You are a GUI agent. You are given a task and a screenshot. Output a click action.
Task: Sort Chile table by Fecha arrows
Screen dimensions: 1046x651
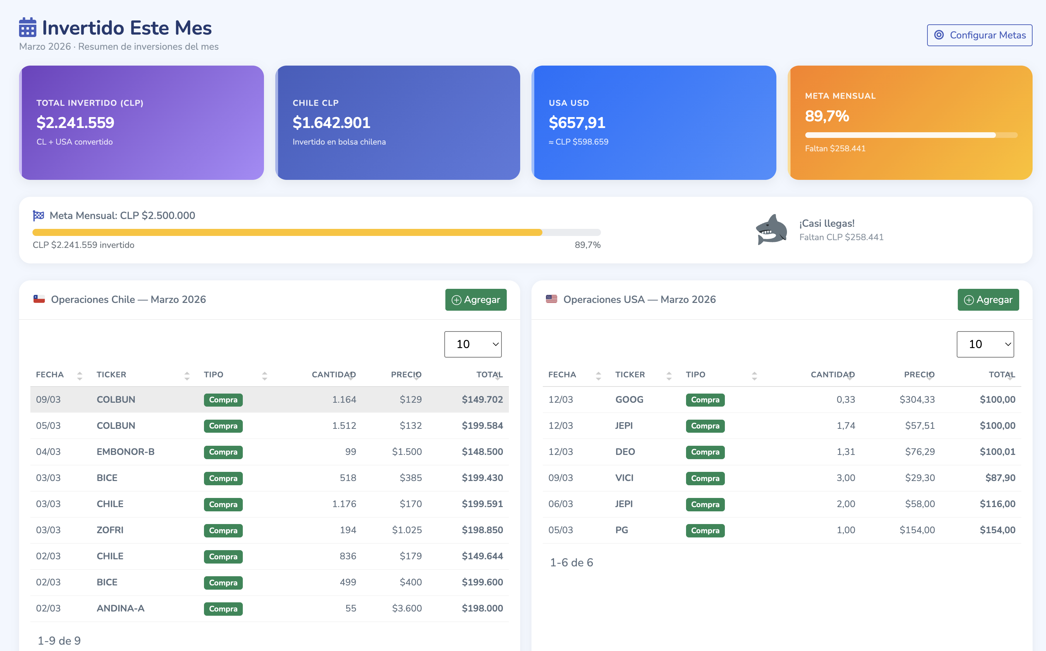(80, 376)
